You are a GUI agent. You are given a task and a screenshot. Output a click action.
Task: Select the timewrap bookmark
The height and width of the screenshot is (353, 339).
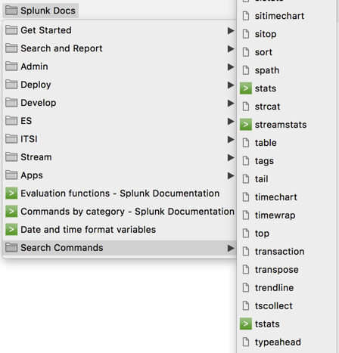tap(288, 215)
